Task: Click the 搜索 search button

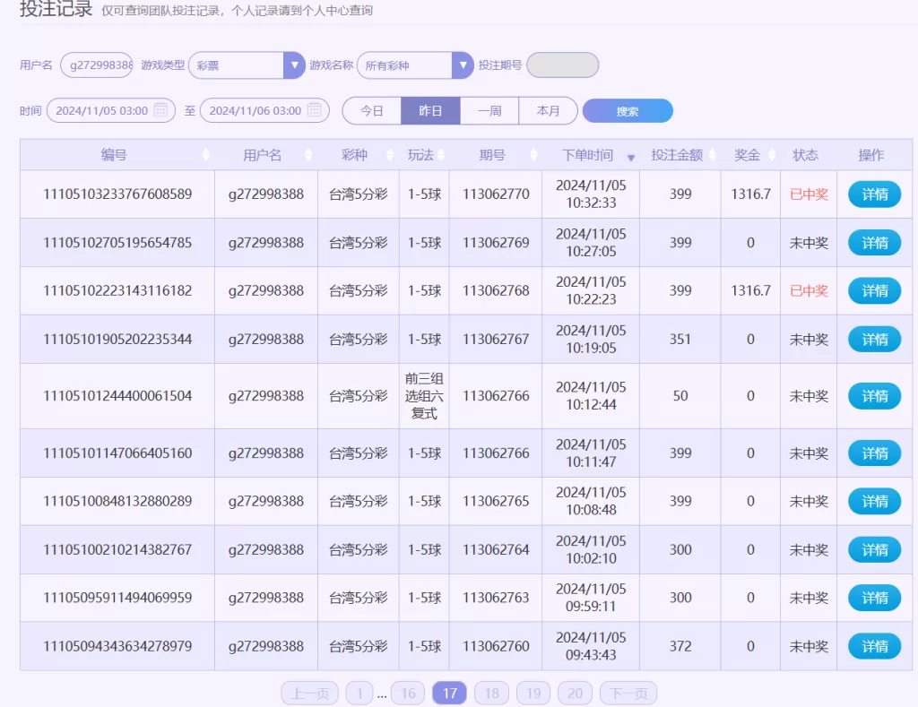Action: (628, 111)
